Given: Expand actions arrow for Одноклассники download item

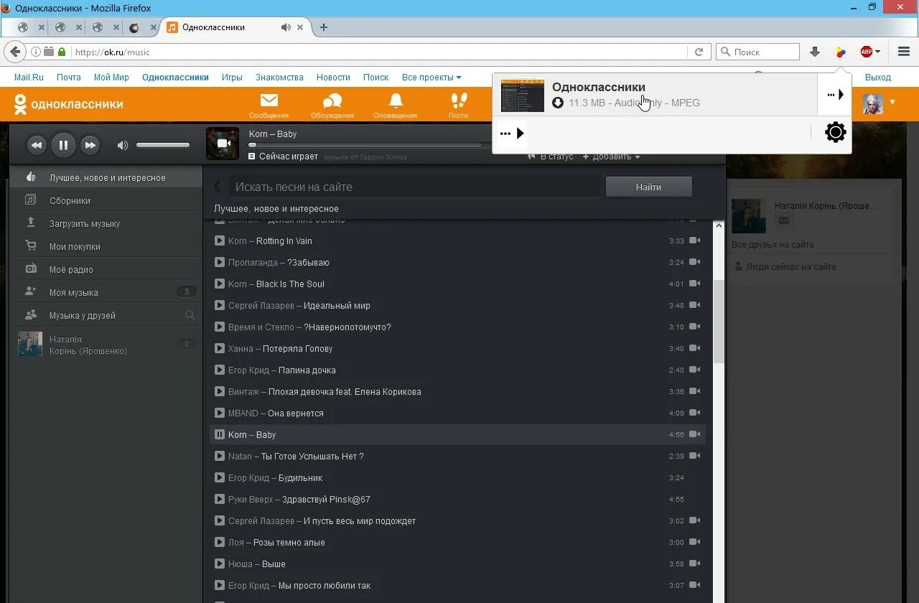Looking at the screenshot, I should 835,95.
